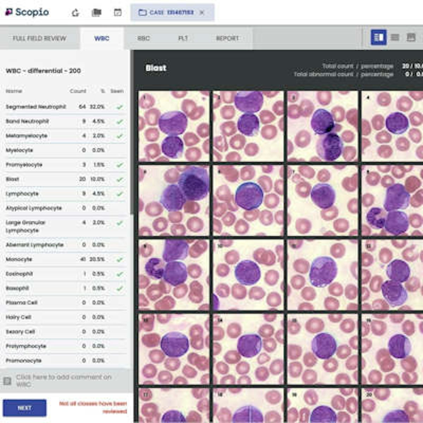
Task: Click the highlighted split-view layout icon
Action: click(378, 36)
